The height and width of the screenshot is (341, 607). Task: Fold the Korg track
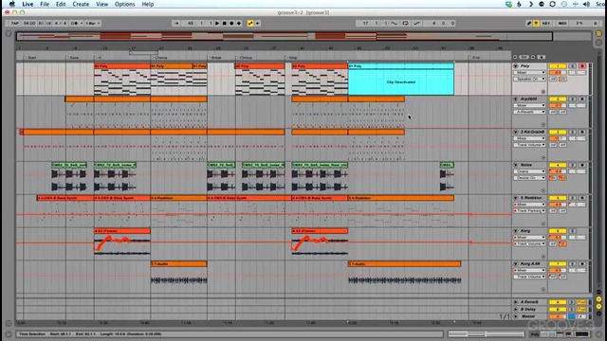516,231
